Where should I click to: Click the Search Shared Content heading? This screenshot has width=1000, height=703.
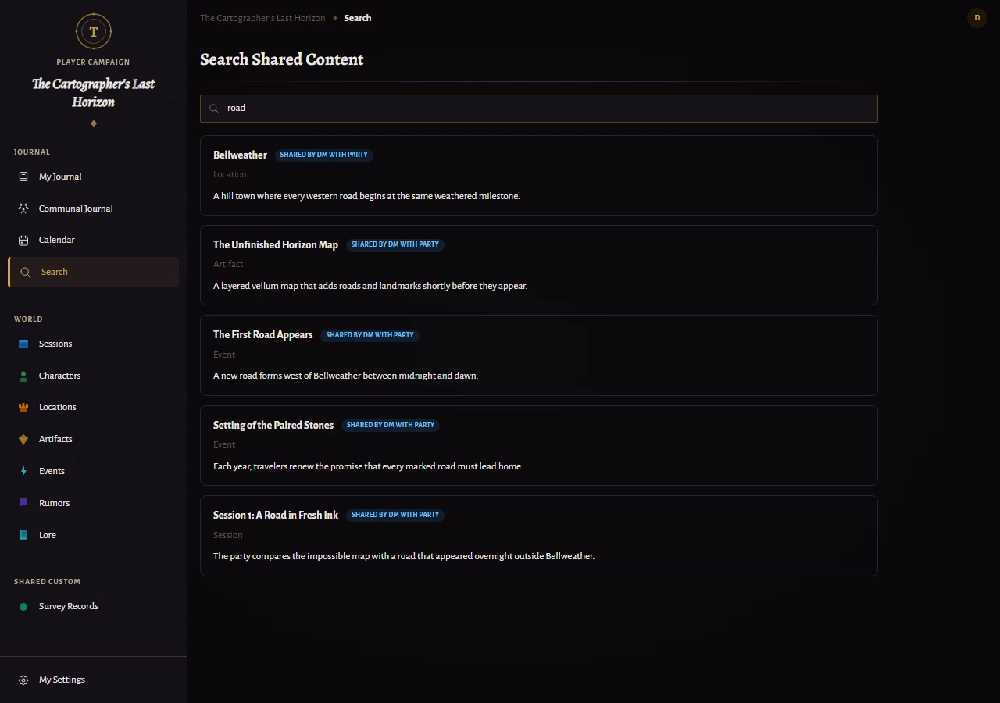pyautogui.click(x=282, y=59)
